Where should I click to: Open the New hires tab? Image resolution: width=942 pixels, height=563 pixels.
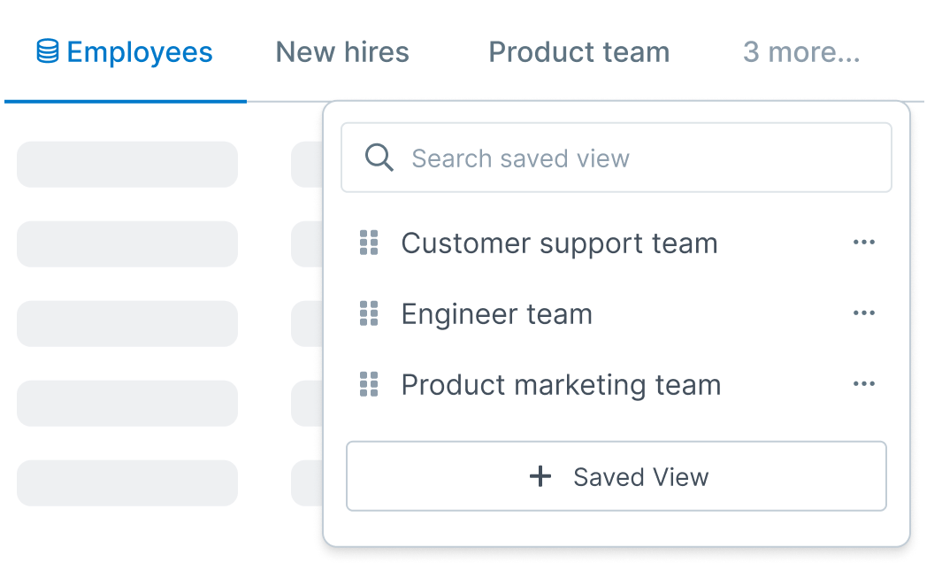(x=342, y=51)
